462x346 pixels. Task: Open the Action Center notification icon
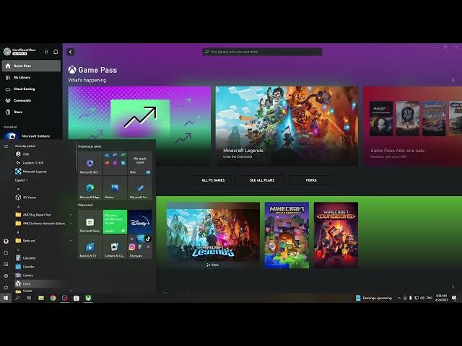(x=454, y=298)
